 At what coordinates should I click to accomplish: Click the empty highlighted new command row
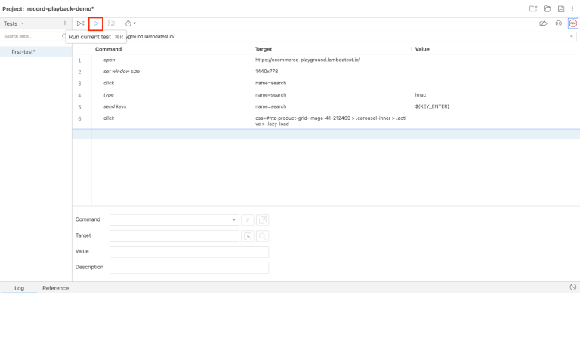click(326, 134)
